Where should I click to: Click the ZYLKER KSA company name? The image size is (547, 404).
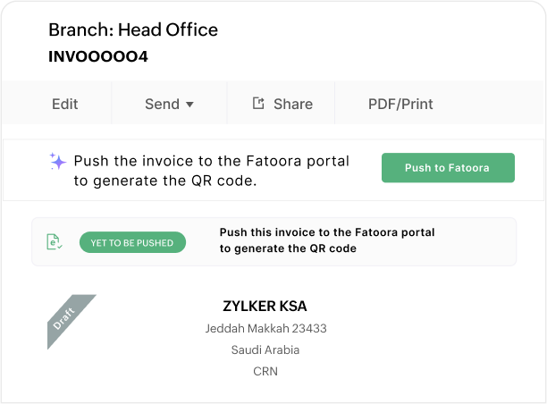click(x=265, y=306)
